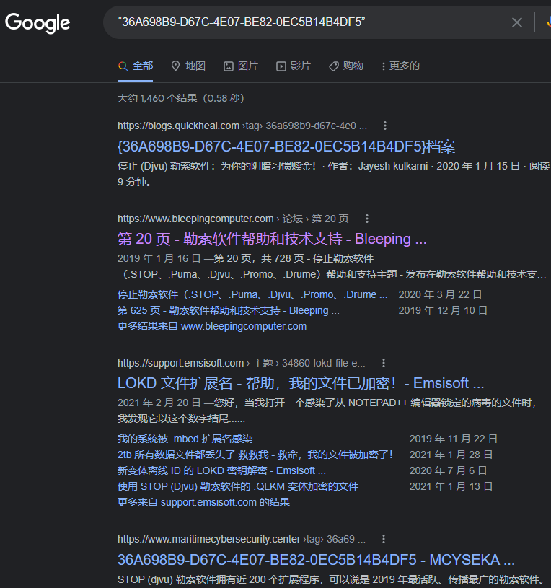
Task: Click the video play icon
Action: 281,66
